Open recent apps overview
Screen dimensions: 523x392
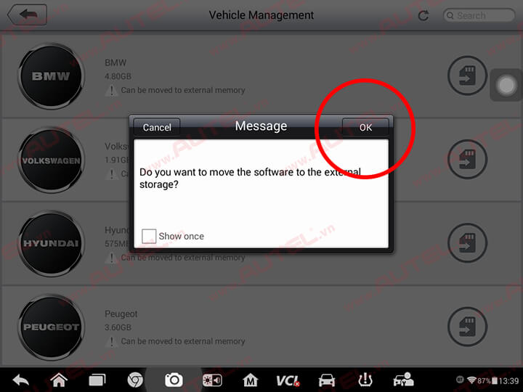(x=97, y=380)
